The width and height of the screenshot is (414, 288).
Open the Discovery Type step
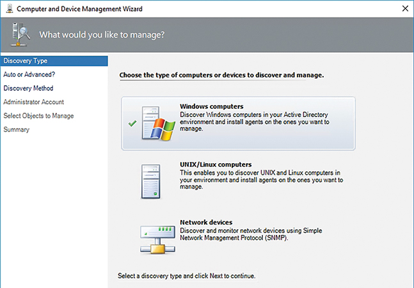tap(54, 61)
